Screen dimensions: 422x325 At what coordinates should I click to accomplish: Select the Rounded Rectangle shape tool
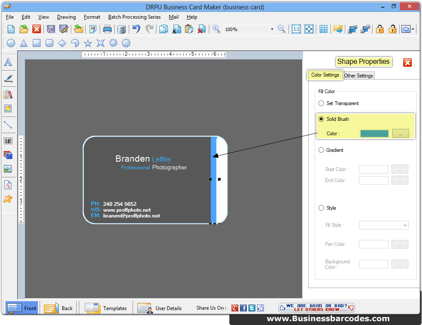[x=49, y=43]
